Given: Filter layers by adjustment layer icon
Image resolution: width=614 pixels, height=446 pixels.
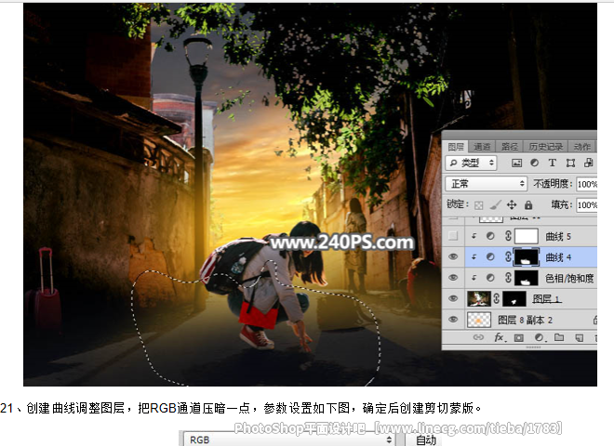Looking at the screenshot, I should (535, 163).
